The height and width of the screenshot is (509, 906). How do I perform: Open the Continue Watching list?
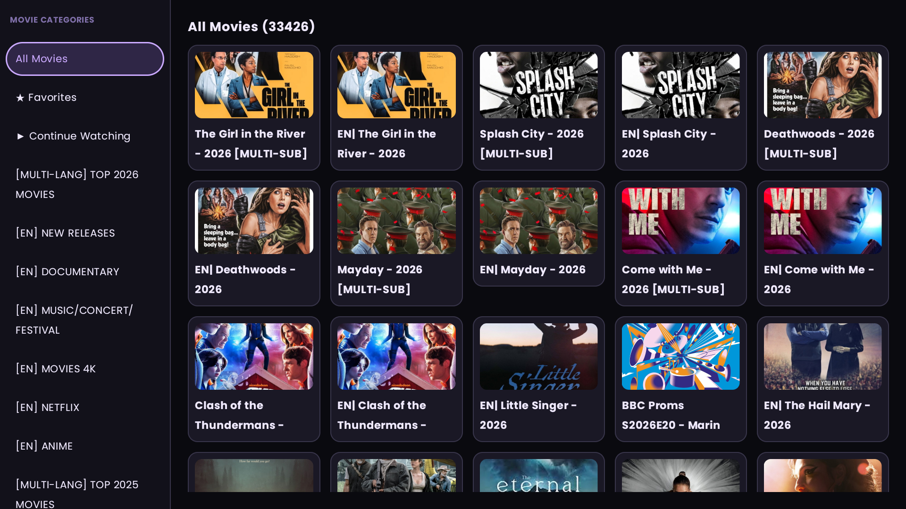(x=85, y=136)
